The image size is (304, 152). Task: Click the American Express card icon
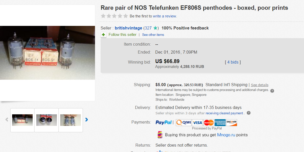click(x=220, y=123)
